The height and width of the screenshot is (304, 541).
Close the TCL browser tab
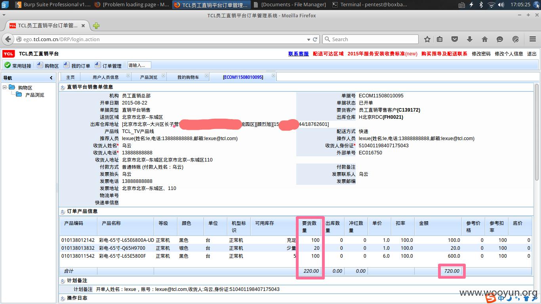pyautogui.click(x=83, y=26)
